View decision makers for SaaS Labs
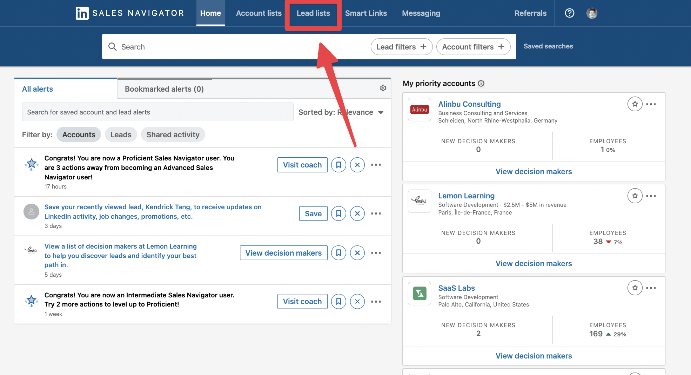 pos(534,356)
